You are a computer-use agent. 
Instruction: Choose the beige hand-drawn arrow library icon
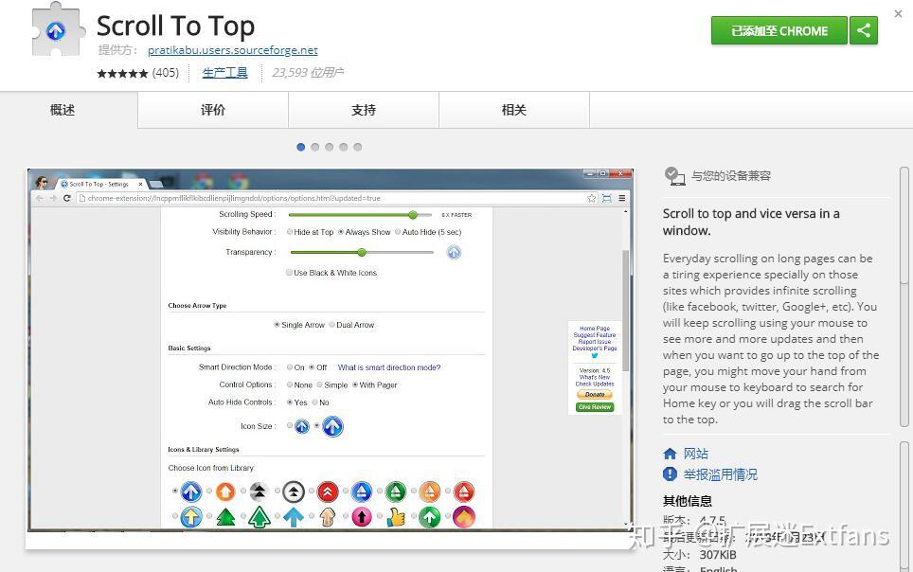click(328, 517)
